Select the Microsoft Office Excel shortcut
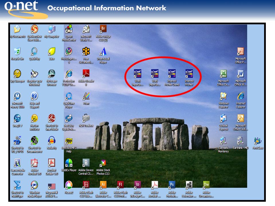 pos(223,74)
